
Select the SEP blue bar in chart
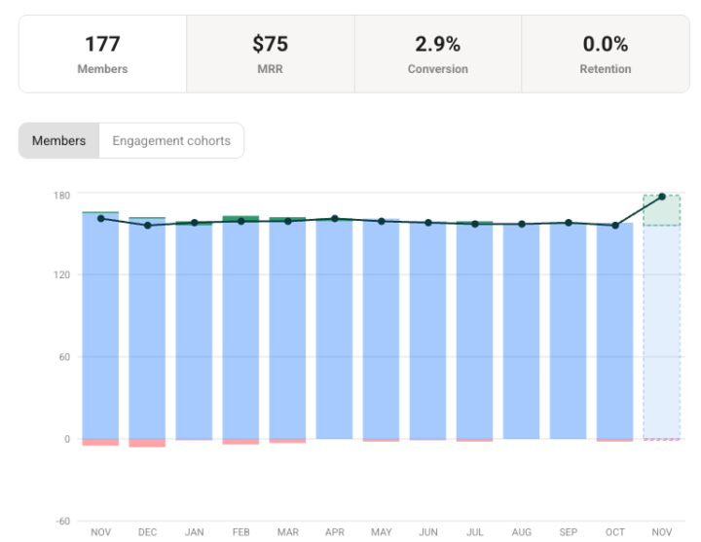568,331
